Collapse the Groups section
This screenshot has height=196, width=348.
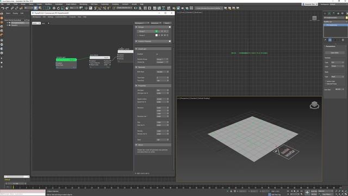pos(136,27)
